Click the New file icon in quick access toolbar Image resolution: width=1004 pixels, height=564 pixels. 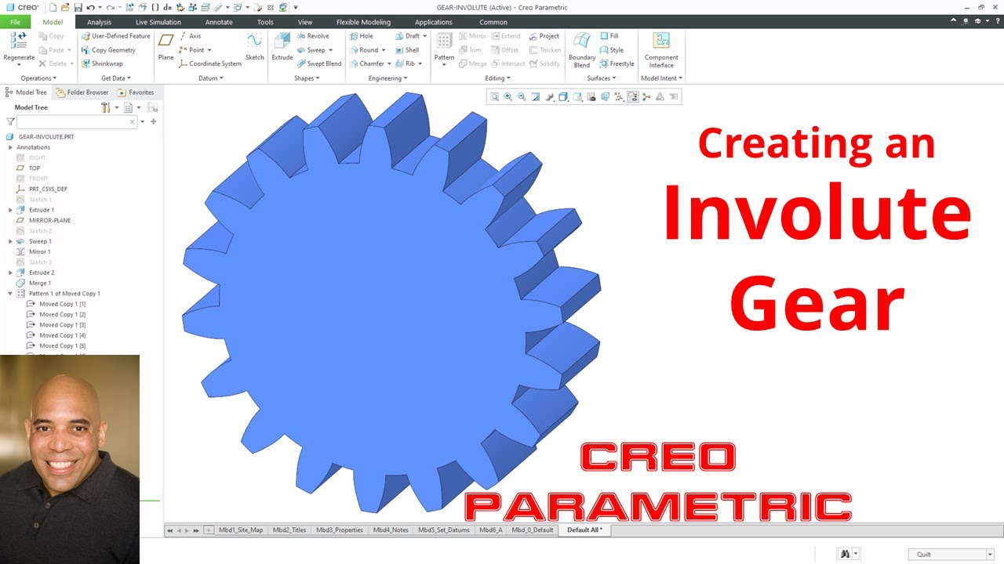point(53,7)
